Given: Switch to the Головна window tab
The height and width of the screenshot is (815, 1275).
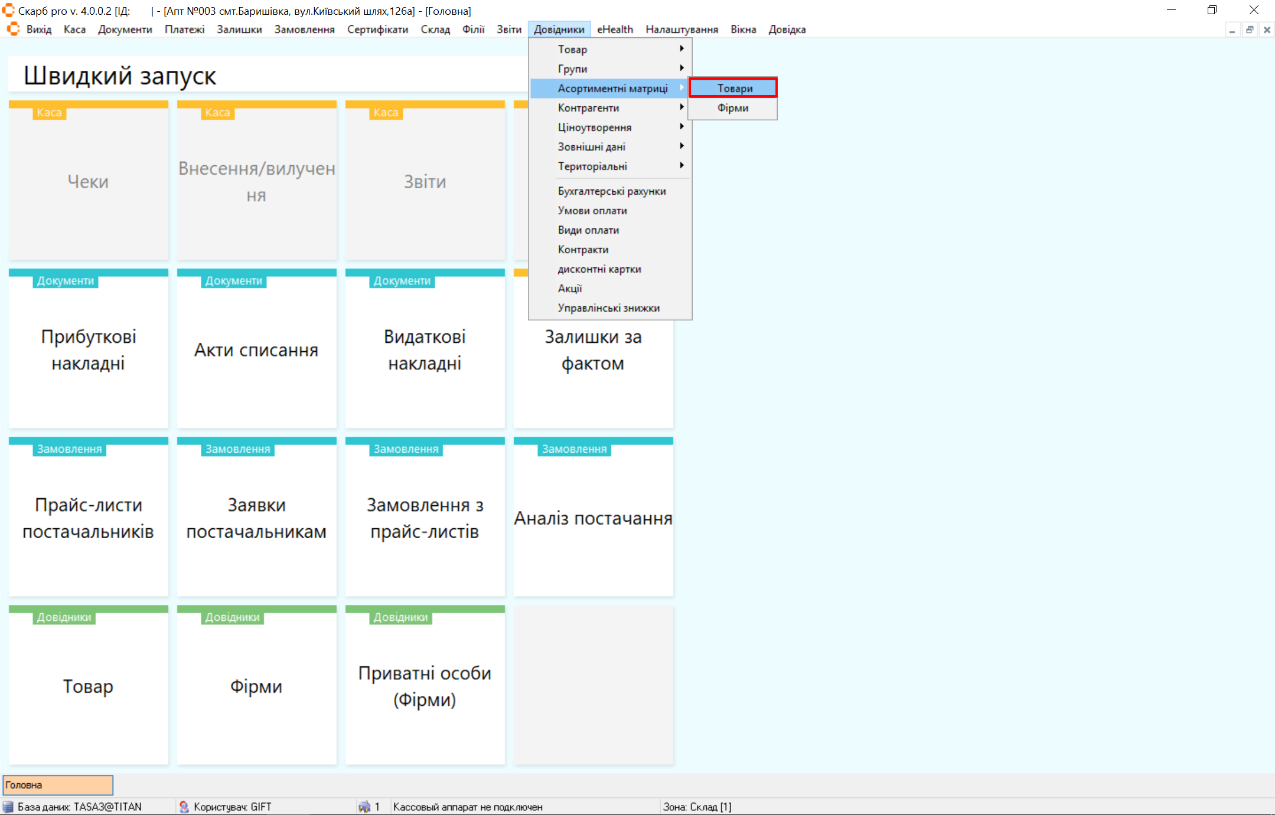Looking at the screenshot, I should (x=58, y=785).
